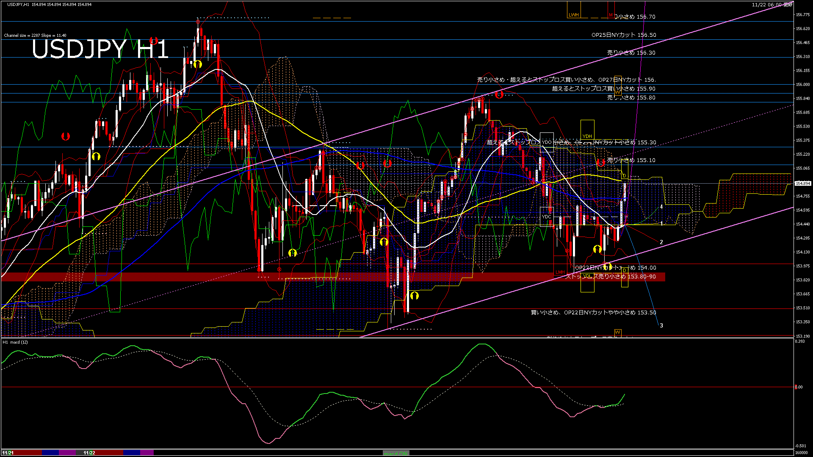Click the 11/22 06:00 更新 timestamp
Viewport: 813px width, 457px height.
(x=772, y=5)
